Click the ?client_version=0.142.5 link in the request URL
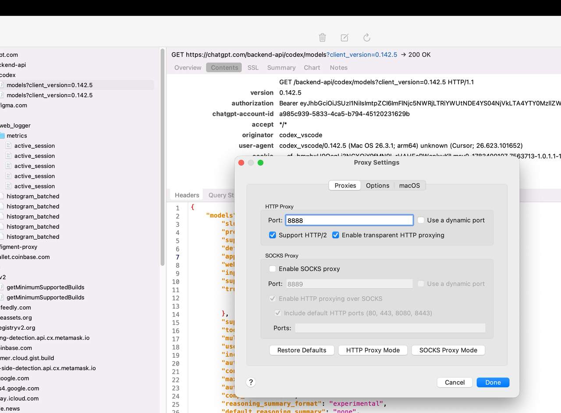Viewport: 561px width, 413px height. 362,55
